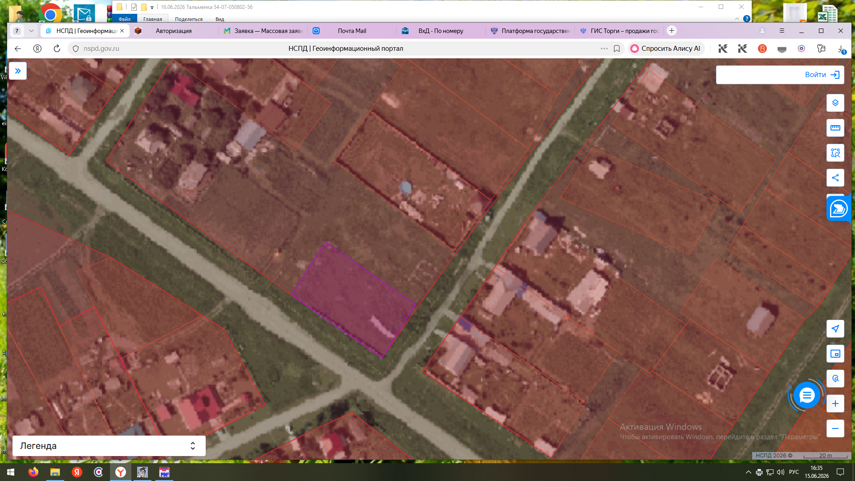855x481 pixels.
Task: Open the round chat support bubble
Action: [x=806, y=395]
